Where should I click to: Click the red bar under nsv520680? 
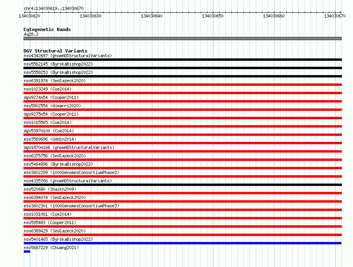182,193
